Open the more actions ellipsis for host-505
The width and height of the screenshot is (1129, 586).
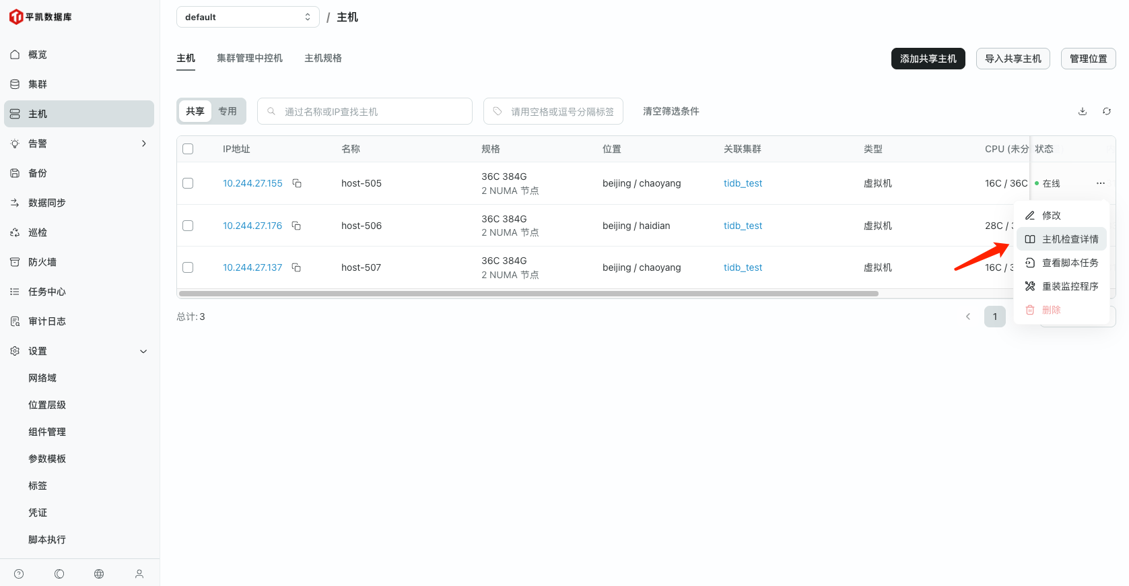click(1101, 183)
